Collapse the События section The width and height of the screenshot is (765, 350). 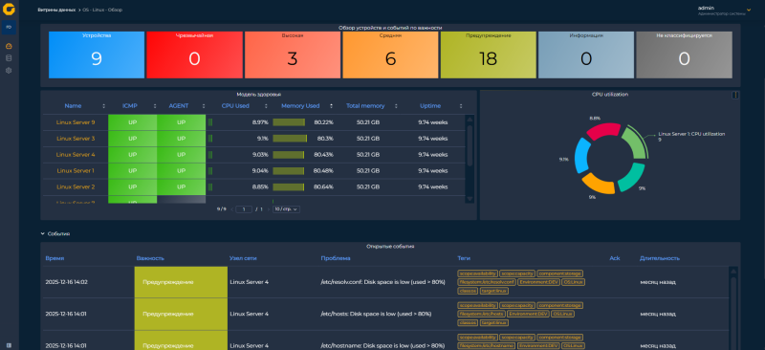[x=43, y=234]
